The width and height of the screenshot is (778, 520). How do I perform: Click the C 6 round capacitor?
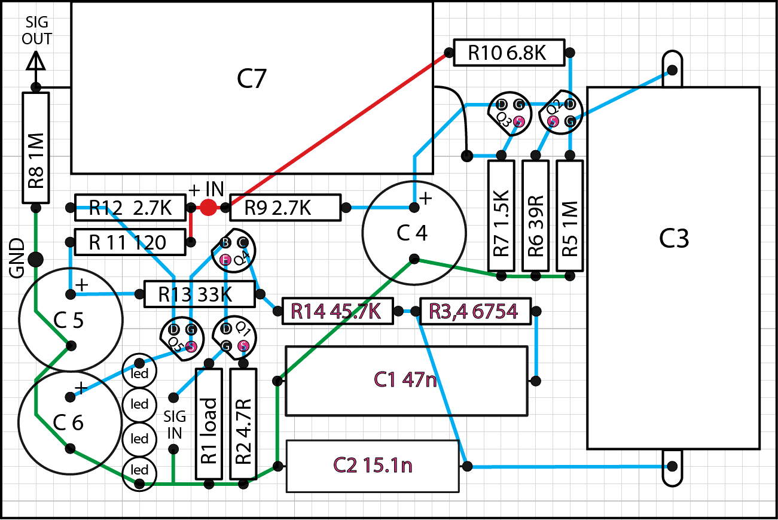(70, 422)
